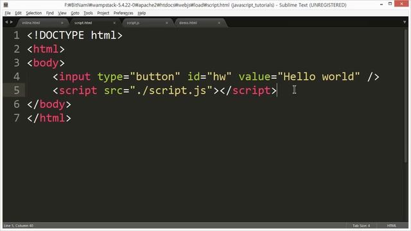The height and width of the screenshot is (231, 411).
Task: Minimize the Sublime Text window
Action: pos(381,4)
